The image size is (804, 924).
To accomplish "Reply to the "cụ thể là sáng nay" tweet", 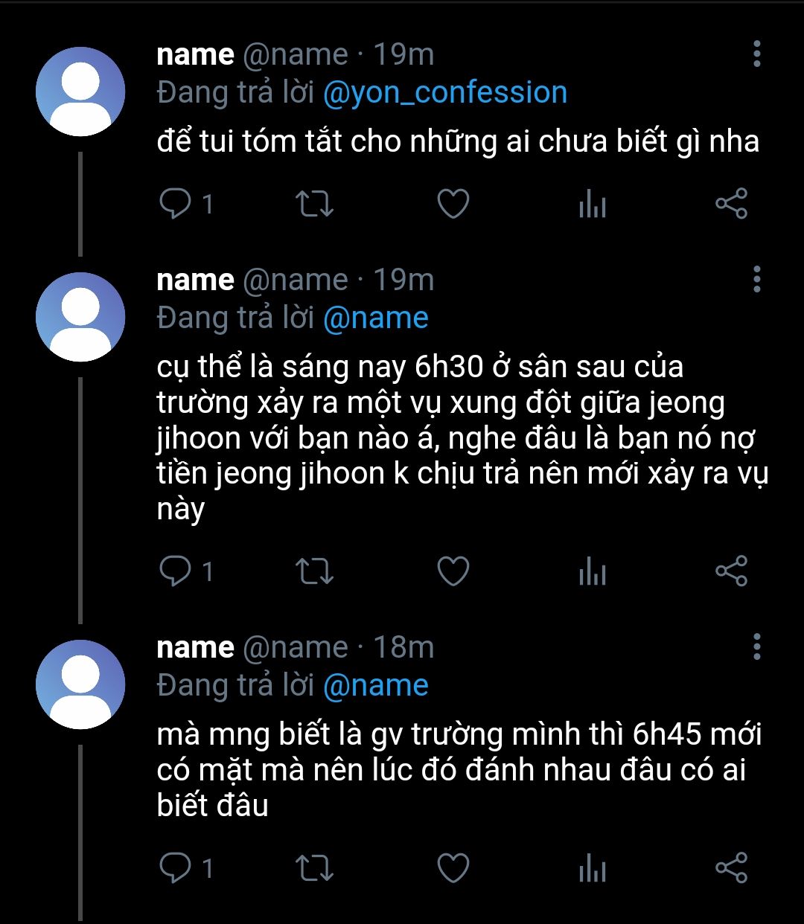I will pos(176,571).
